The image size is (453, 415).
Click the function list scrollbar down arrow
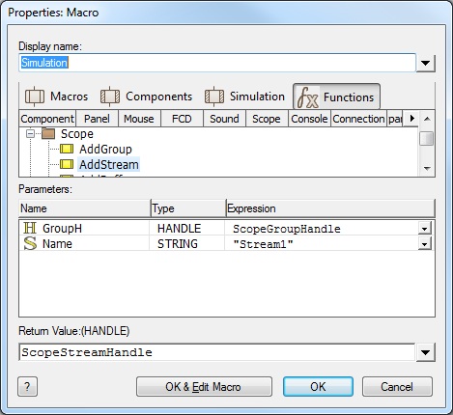[427, 168]
